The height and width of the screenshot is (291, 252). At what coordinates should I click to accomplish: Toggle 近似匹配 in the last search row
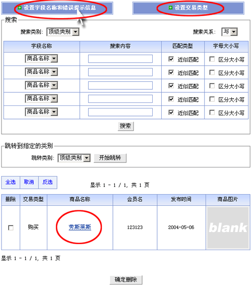(x=171, y=112)
